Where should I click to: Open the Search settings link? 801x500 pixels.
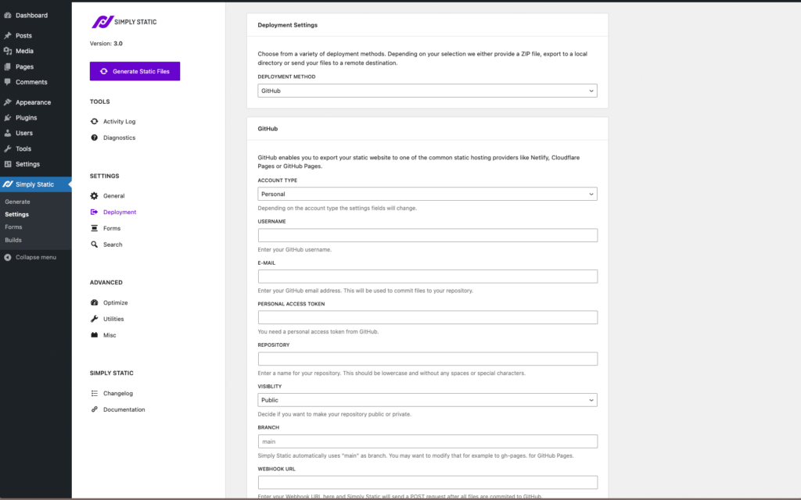(113, 245)
